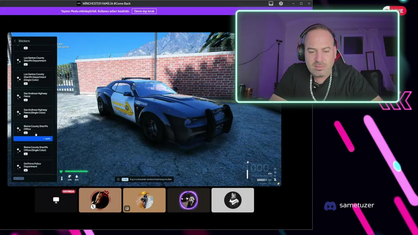Click the webcam overlay of the streamer
The image size is (418, 235).
click(x=317, y=56)
